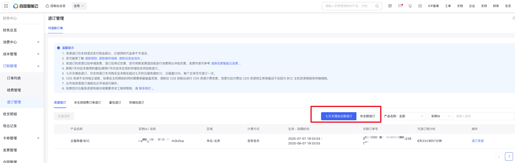Click the 批量退款 button

[x=64, y=116]
